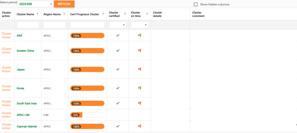Image resolution: width=297 pixels, height=133 pixels.
Task: Click Cluster Action for APAC LIM row
Action: click(7, 115)
